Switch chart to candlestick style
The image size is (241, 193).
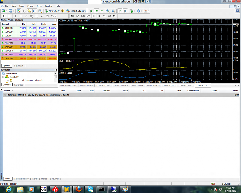(97, 11)
